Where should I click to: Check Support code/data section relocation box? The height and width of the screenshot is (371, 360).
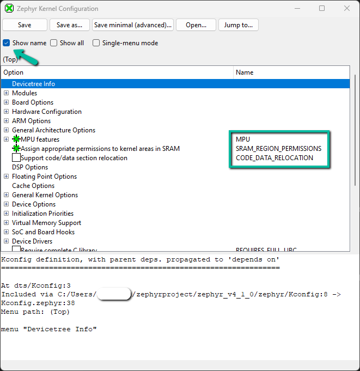point(16,157)
